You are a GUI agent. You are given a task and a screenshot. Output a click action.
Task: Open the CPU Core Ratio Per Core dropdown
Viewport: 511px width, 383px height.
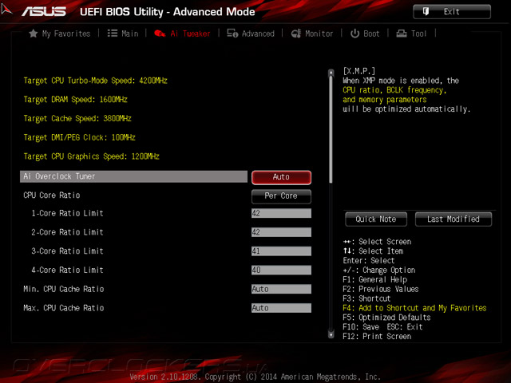coord(281,196)
